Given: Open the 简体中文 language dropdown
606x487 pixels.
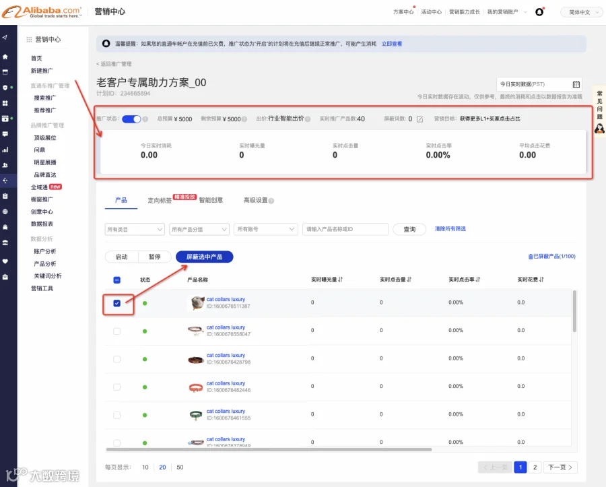Looking at the screenshot, I should point(582,12).
